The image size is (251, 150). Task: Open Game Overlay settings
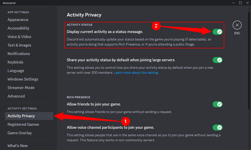coord(20,133)
